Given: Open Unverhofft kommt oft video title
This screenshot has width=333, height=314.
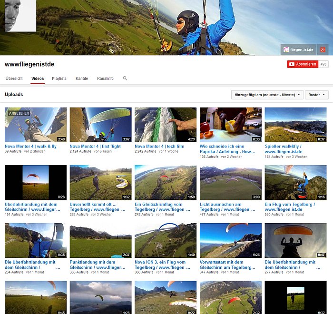Looking at the screenshot, I should coord(98,207).
